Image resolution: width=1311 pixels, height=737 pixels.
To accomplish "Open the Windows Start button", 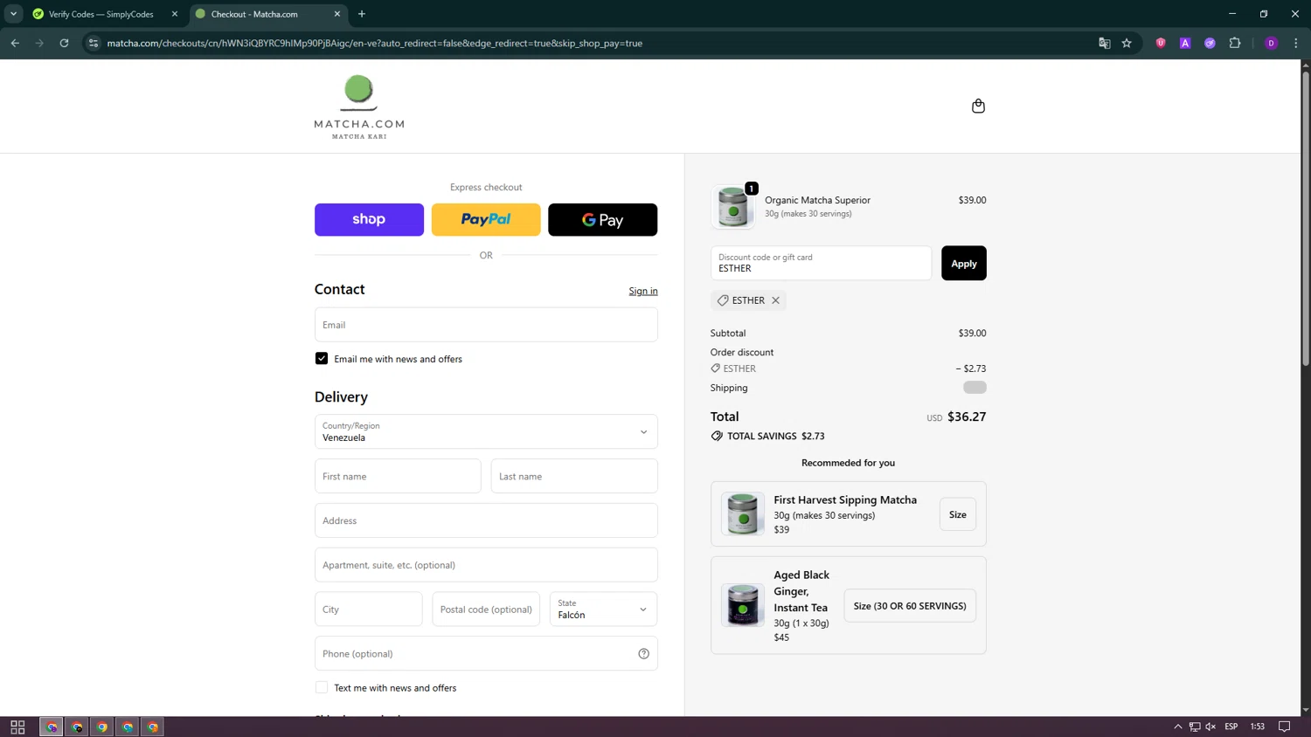I will [17, 727].
